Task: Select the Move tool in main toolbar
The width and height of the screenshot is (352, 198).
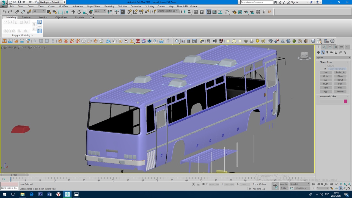Action: click(73, 12)
